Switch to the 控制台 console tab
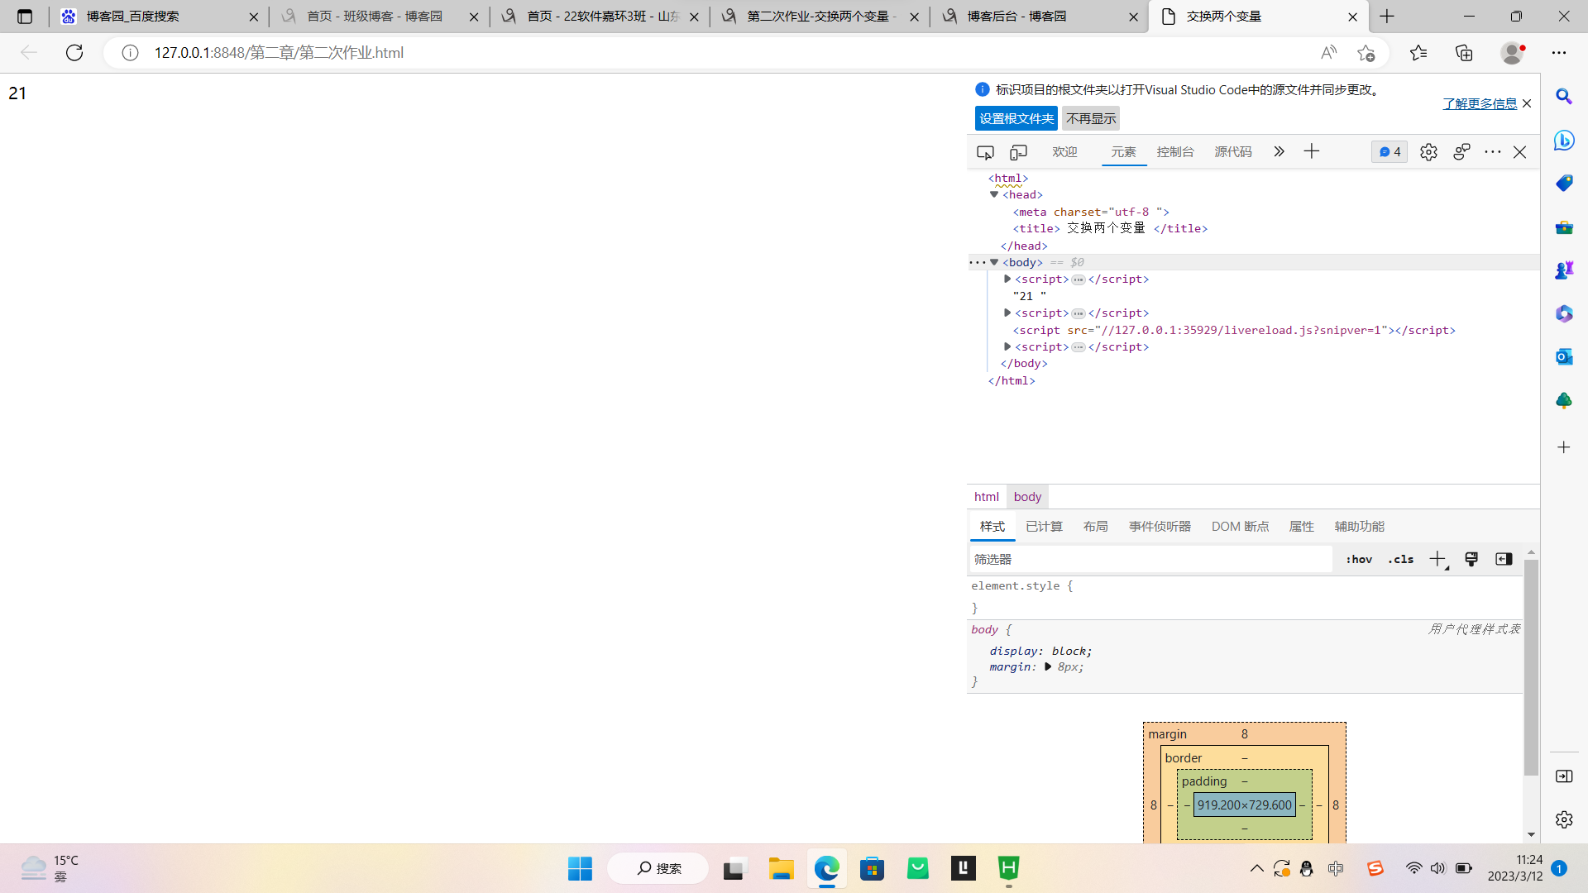The width and height of the screenshot is (1588, 893). [x=1174, y=152]
